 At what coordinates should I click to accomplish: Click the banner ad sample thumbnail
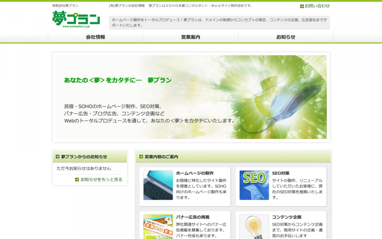[158, 227]
